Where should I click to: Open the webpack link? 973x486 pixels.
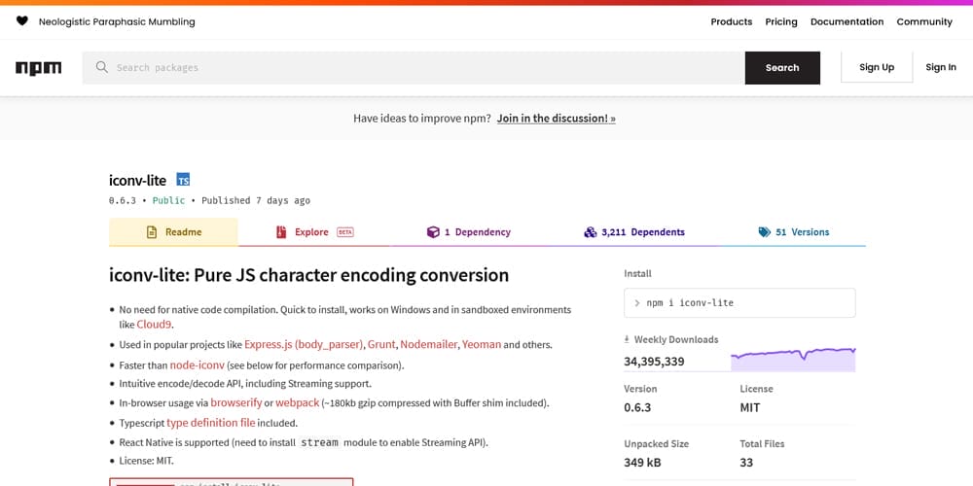297,402
